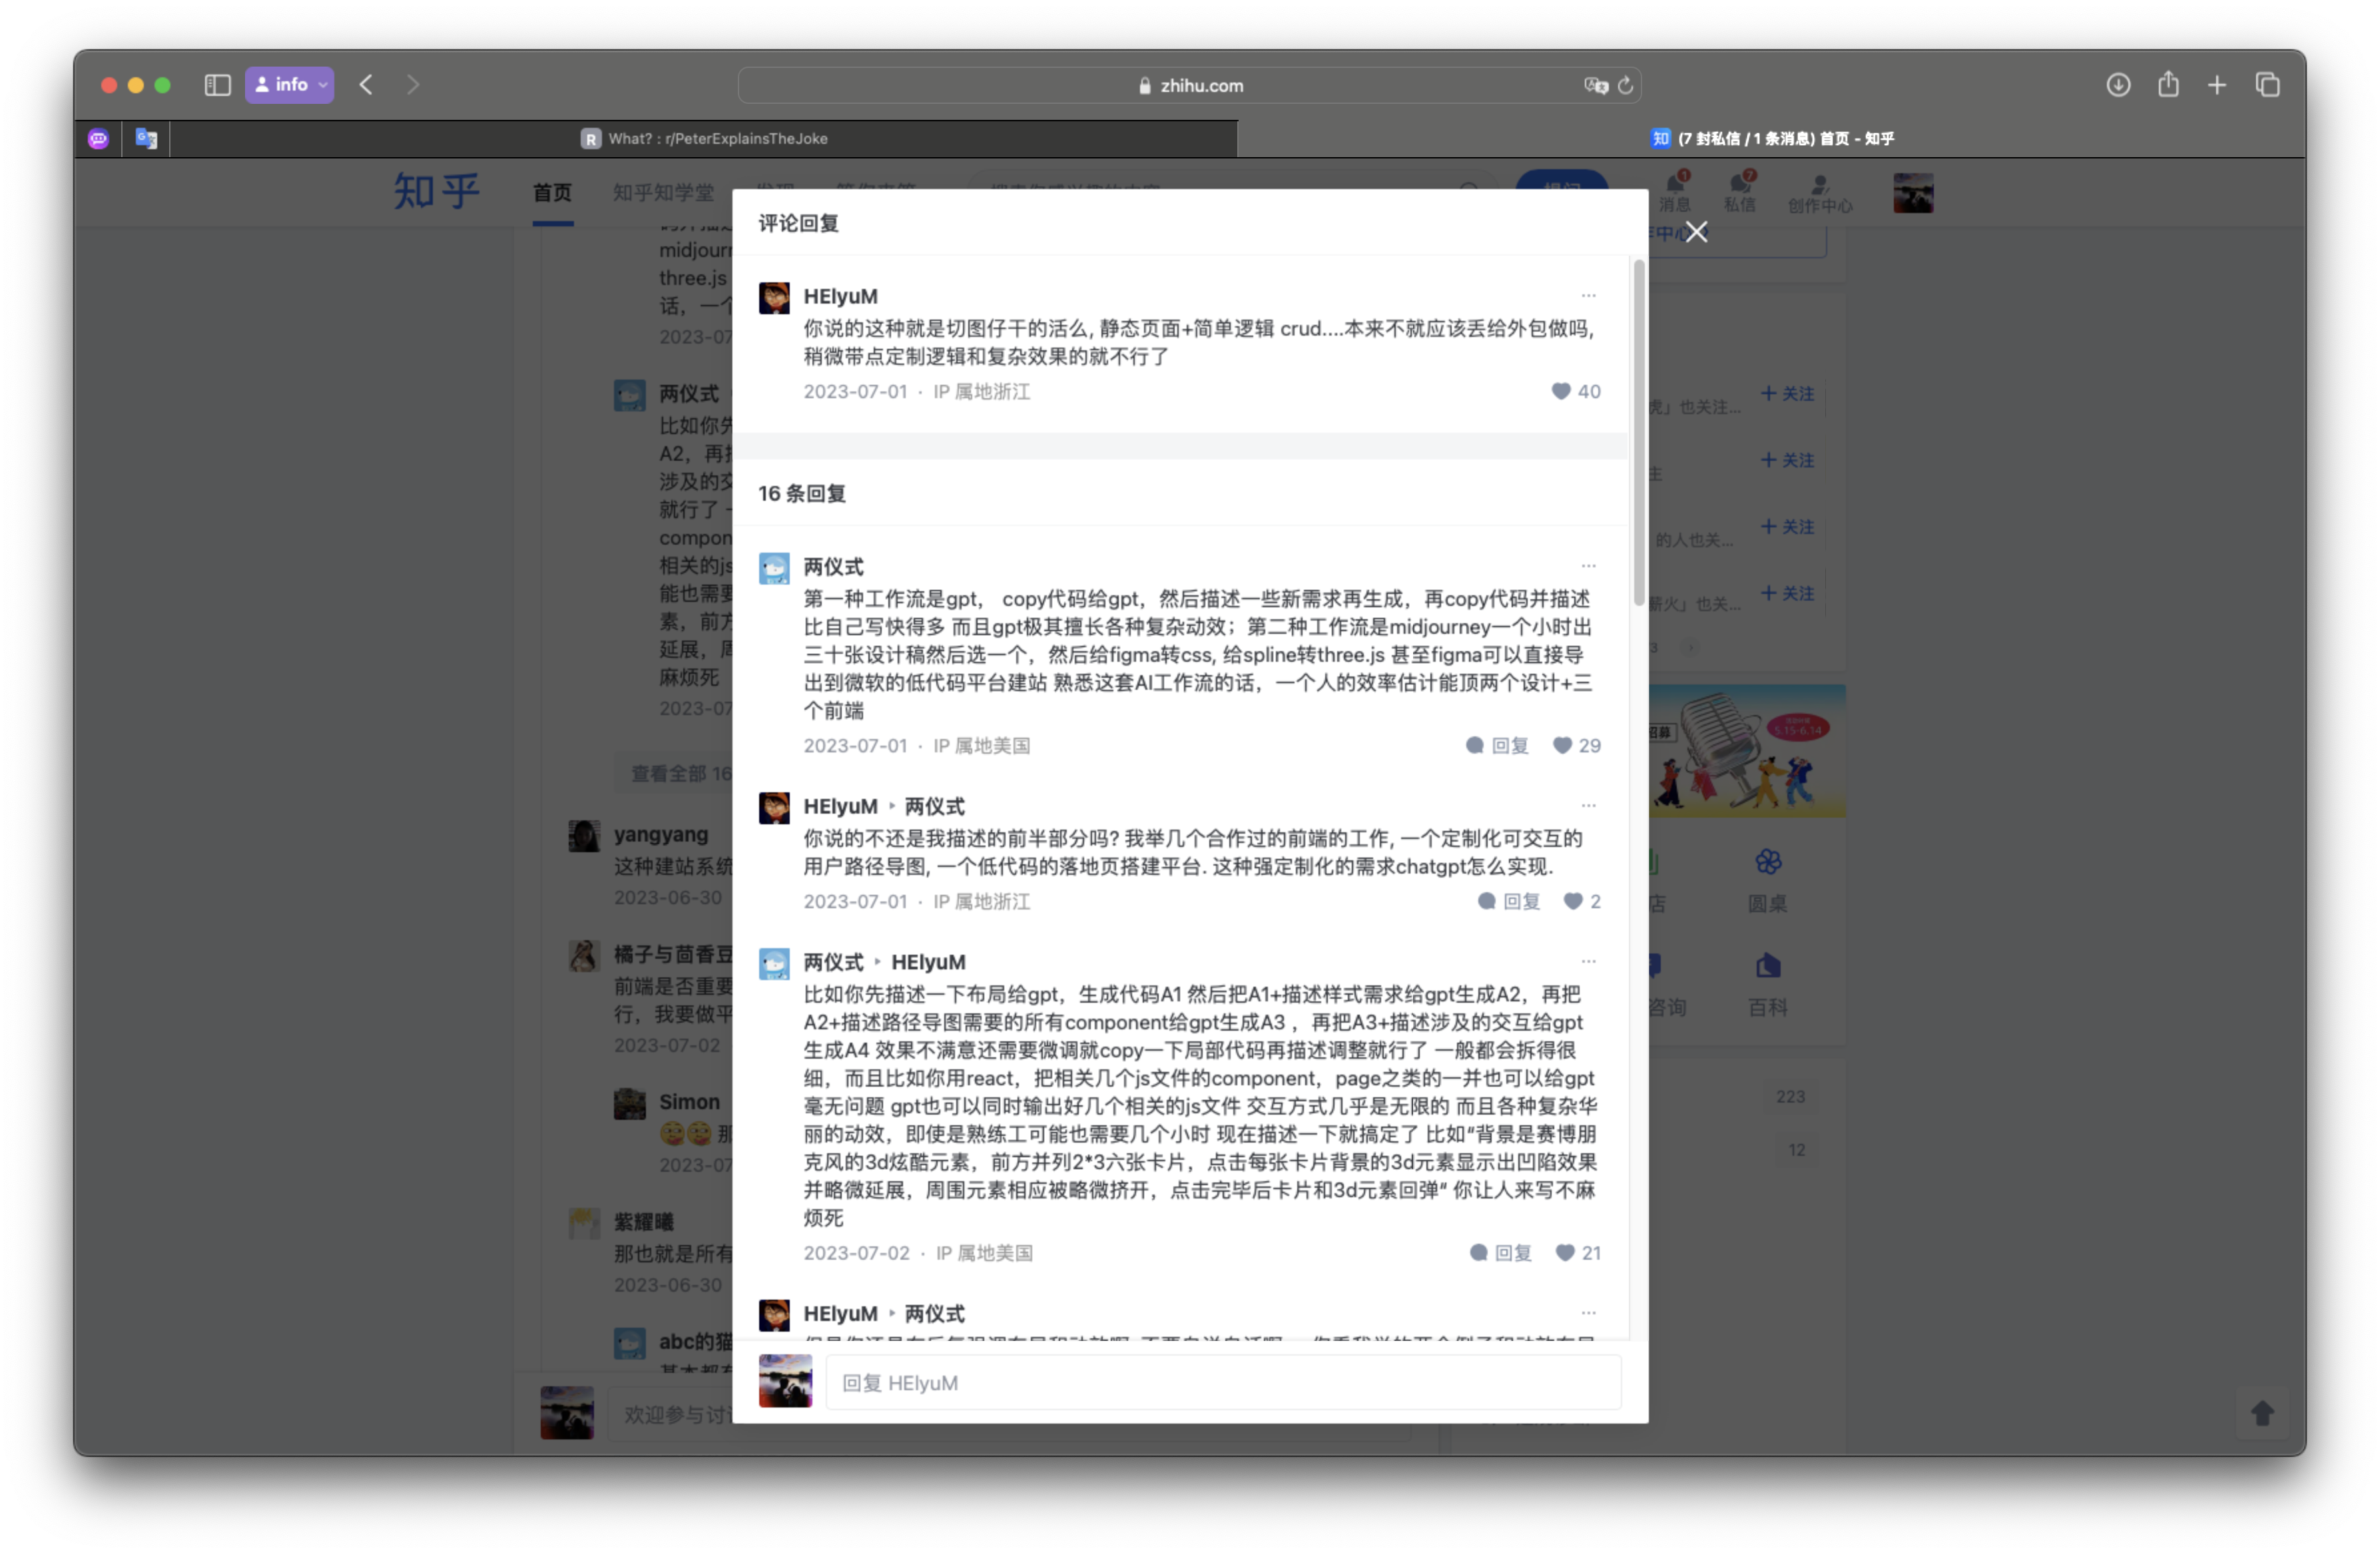The image size is (2380, 1554).
Task: Open more options on 两仪式's first reply
Action: (x=1588, y=566)
